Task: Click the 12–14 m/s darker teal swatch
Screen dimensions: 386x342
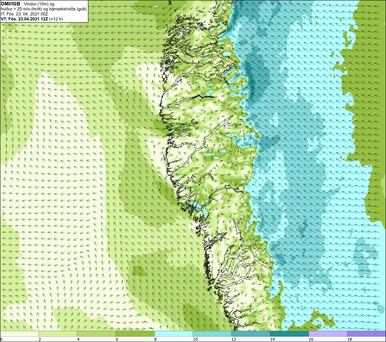Action: (x=251, y=334)
